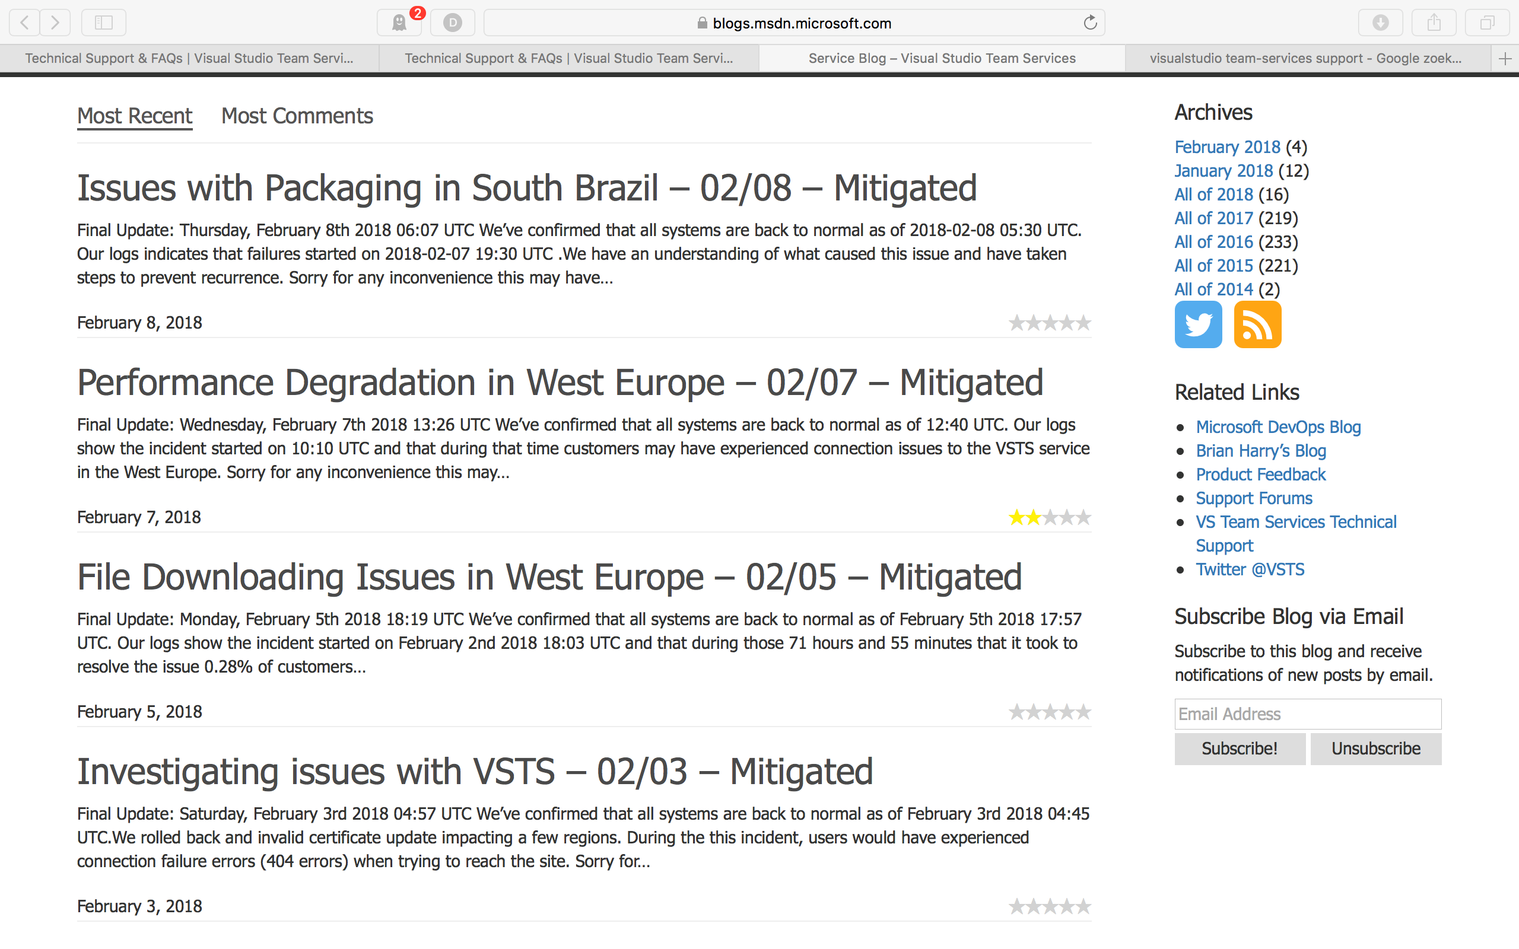Toggle the Safari sidebar icon
This screenshot has width=1519, height=949.
coord(104,23)
